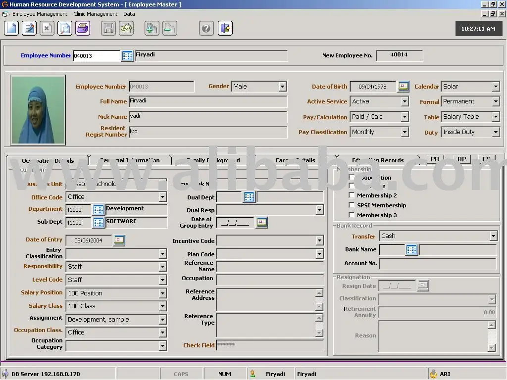507x380 pixels.
Task: Open print preview with magnifier icon
Action: 65,28
